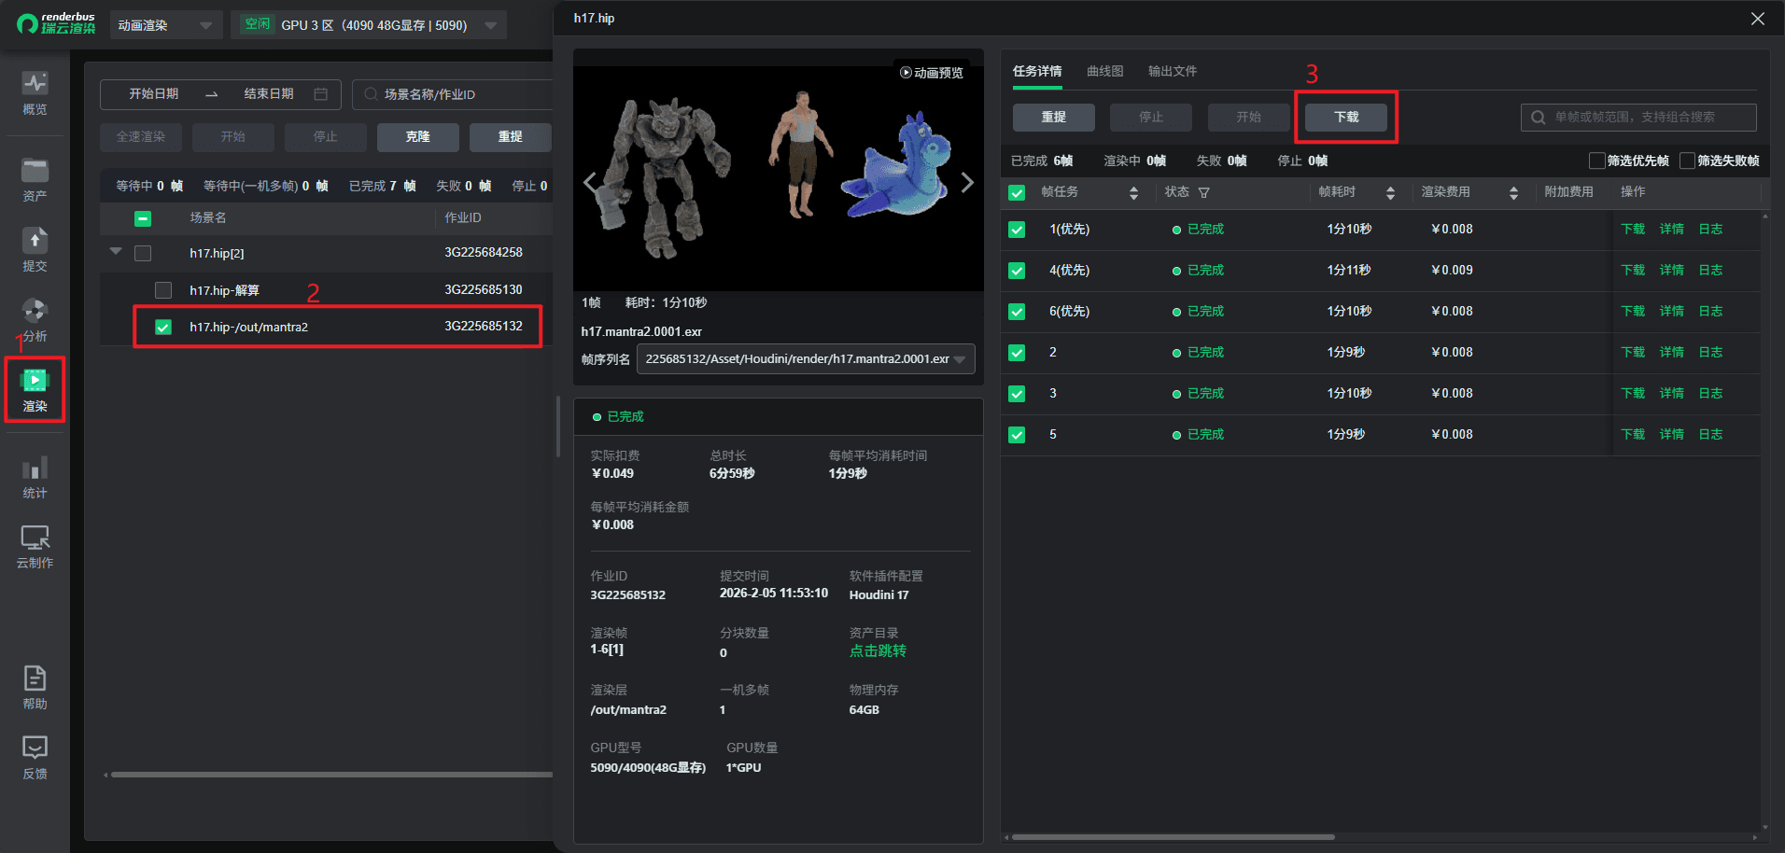The height and width of the screenshot is (853, 1785).
Task: Enable the 筛选优先帧 checkbox
Action: pos(1596,161)
